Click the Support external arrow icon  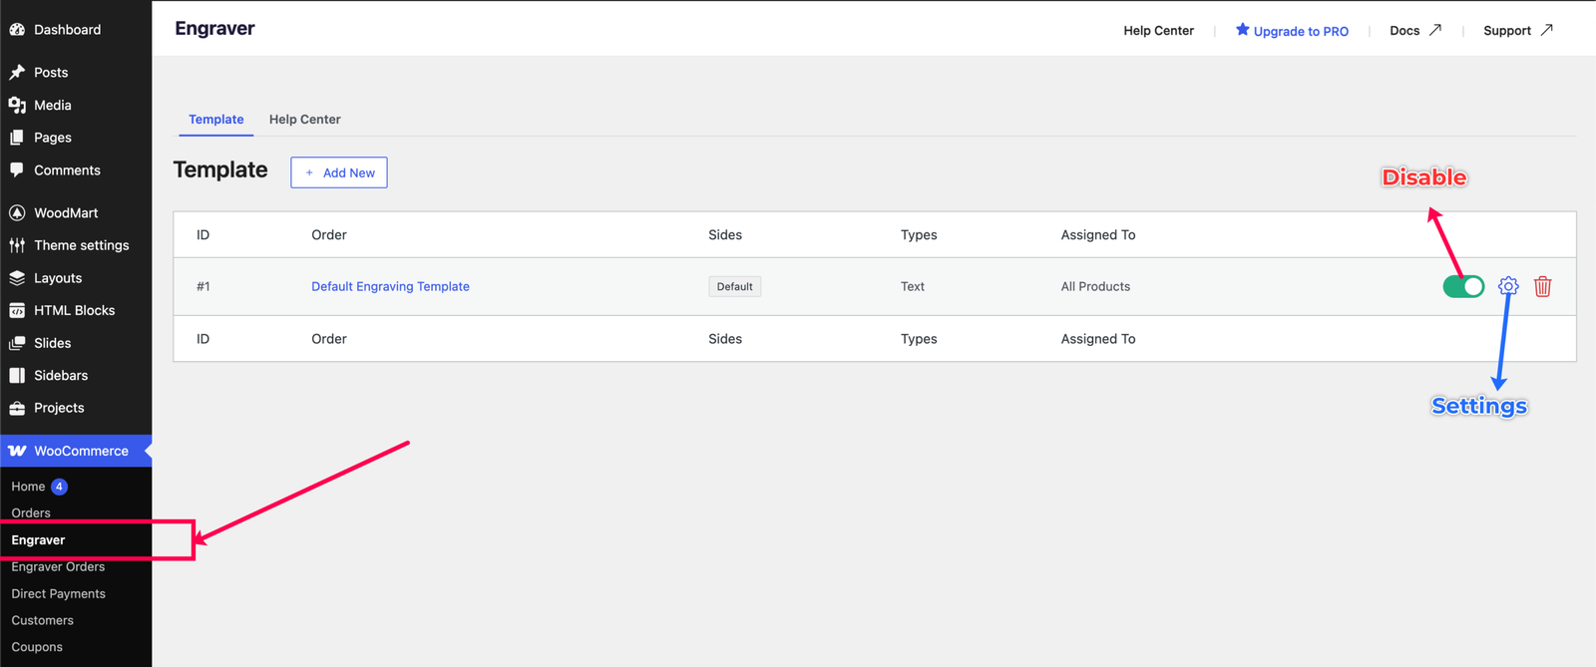pyautogui.click(x=1546, y=30)
